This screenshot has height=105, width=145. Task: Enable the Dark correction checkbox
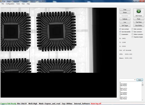pos(132,29)
